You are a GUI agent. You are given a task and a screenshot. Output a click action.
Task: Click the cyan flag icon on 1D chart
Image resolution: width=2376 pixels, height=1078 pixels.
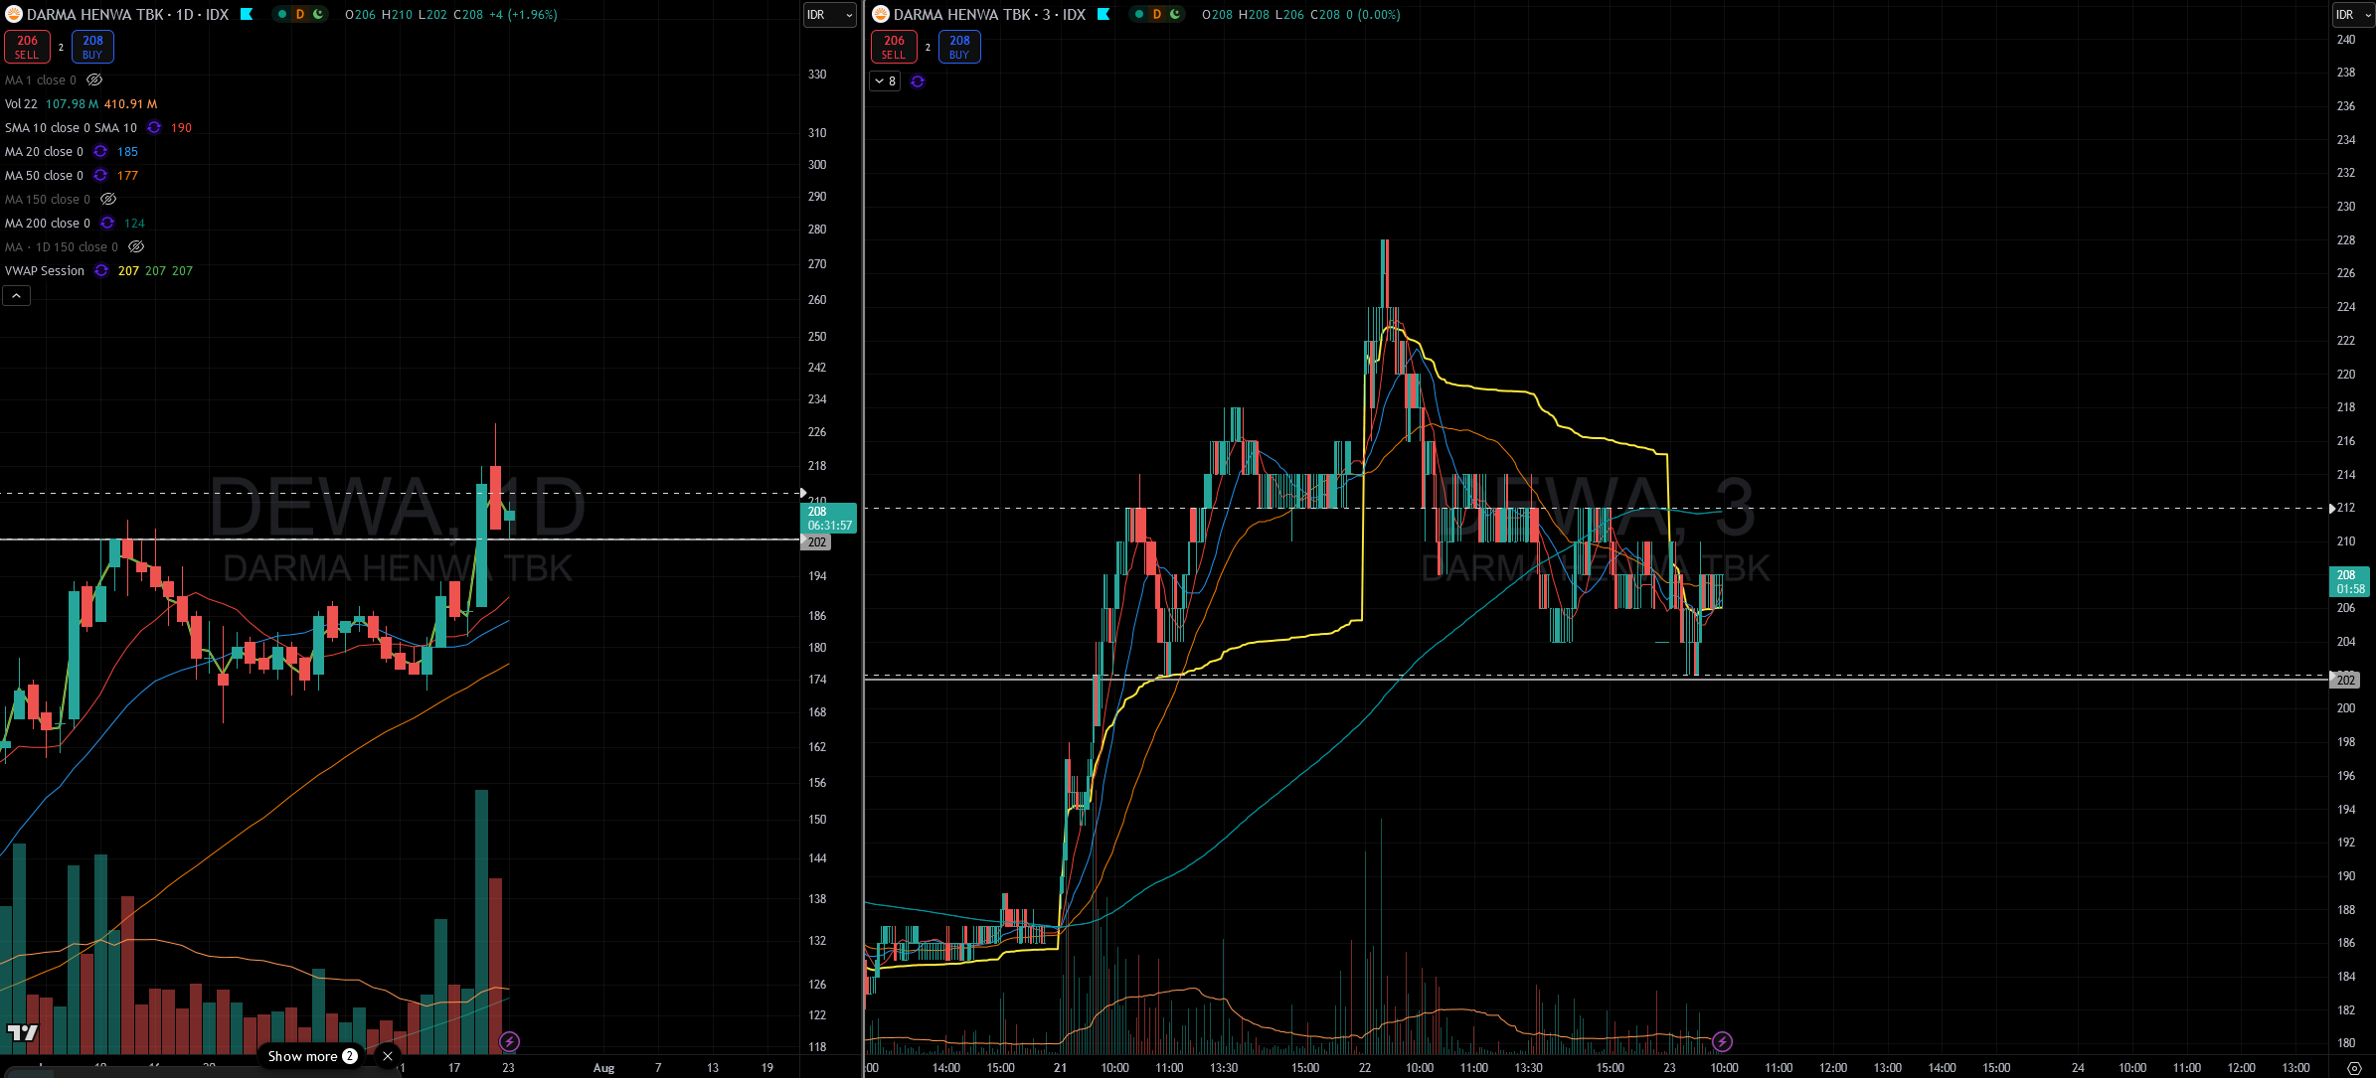(247, 14)
